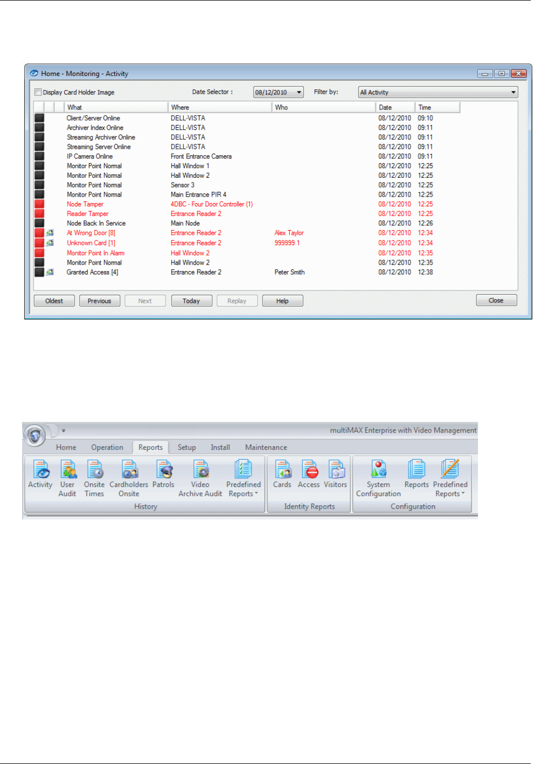Click camera icon on Granted Access row
The image size is (534, 764).
click(x=50, y=272)
